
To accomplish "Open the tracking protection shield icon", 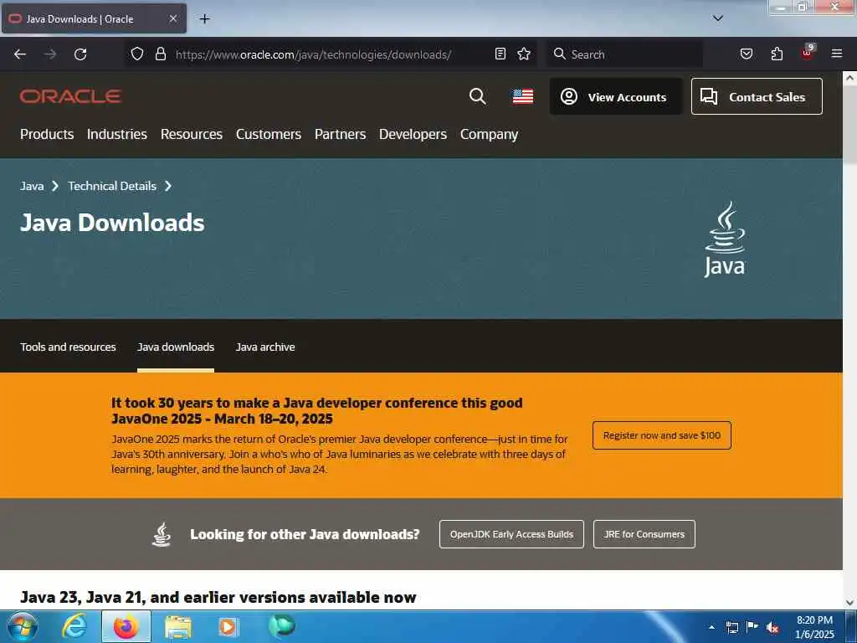I will tap(137, 54).
